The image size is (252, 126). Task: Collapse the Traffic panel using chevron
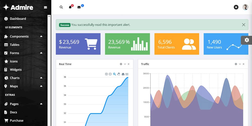click(x=240, y=64)
